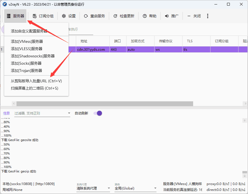Open the 设置 settings menu
Viewport: 248px width, 194px height.
click(69, 16)
